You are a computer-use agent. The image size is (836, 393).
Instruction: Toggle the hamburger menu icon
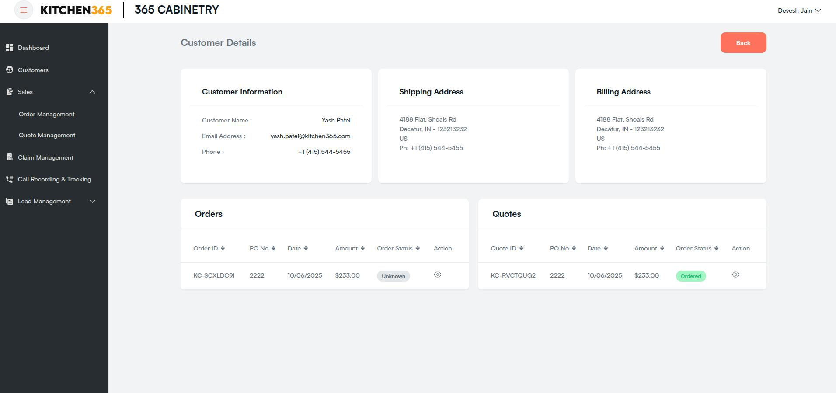click(24, 10)
